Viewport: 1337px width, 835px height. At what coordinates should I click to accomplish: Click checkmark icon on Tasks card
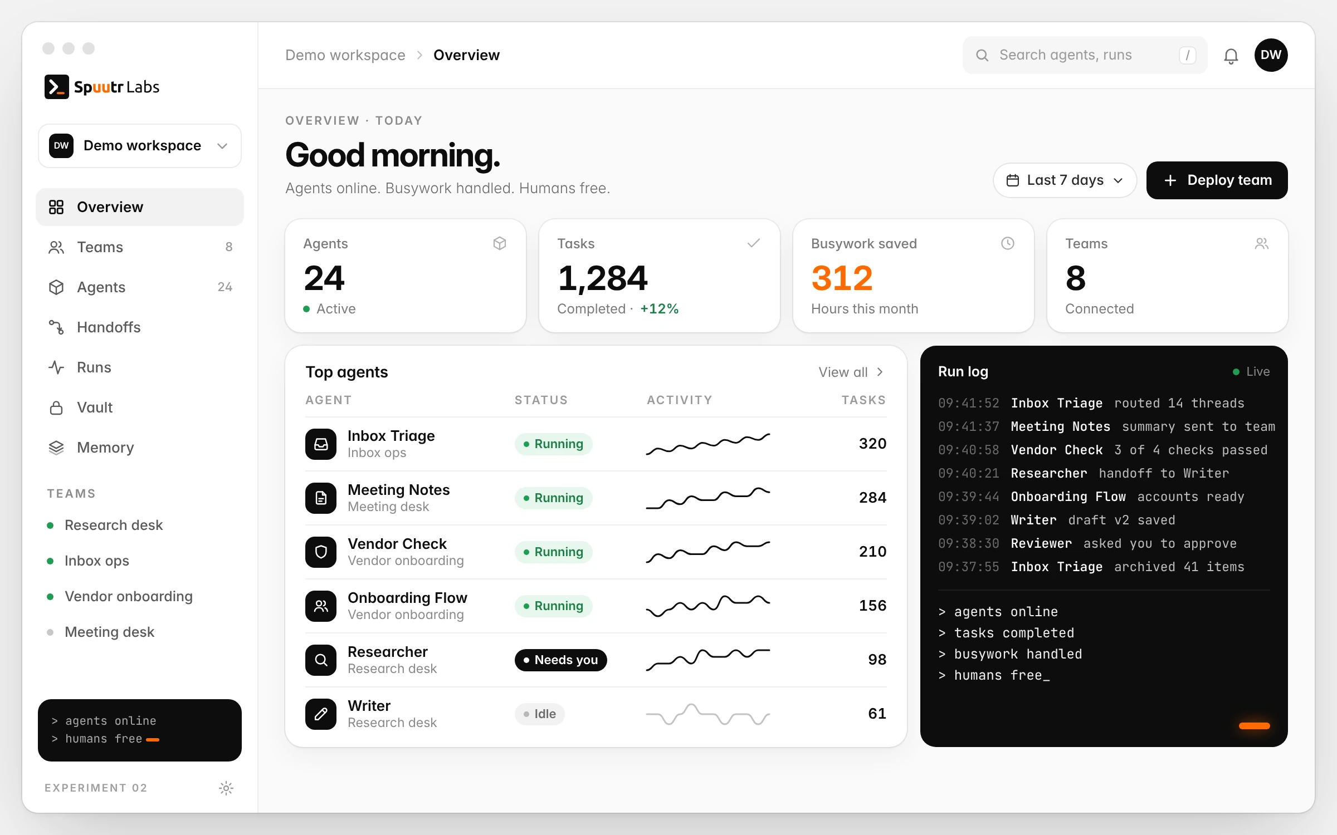pos(754,243)
